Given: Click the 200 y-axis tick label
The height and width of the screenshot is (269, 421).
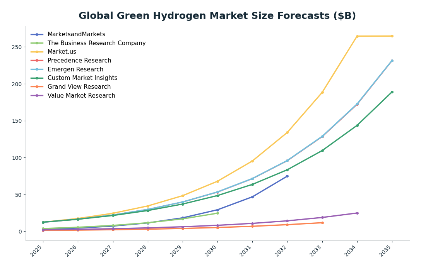Looking at the screenshot, I should (17, 84).
